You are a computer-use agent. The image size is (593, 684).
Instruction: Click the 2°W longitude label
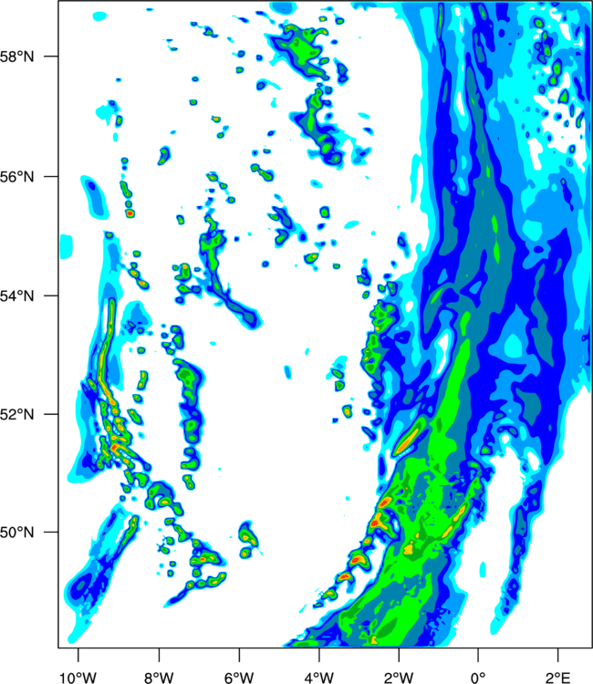[x=399, y=678]
